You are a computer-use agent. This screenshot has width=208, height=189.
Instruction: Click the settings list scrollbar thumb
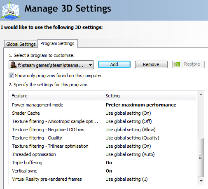click(x=201, y=157)
